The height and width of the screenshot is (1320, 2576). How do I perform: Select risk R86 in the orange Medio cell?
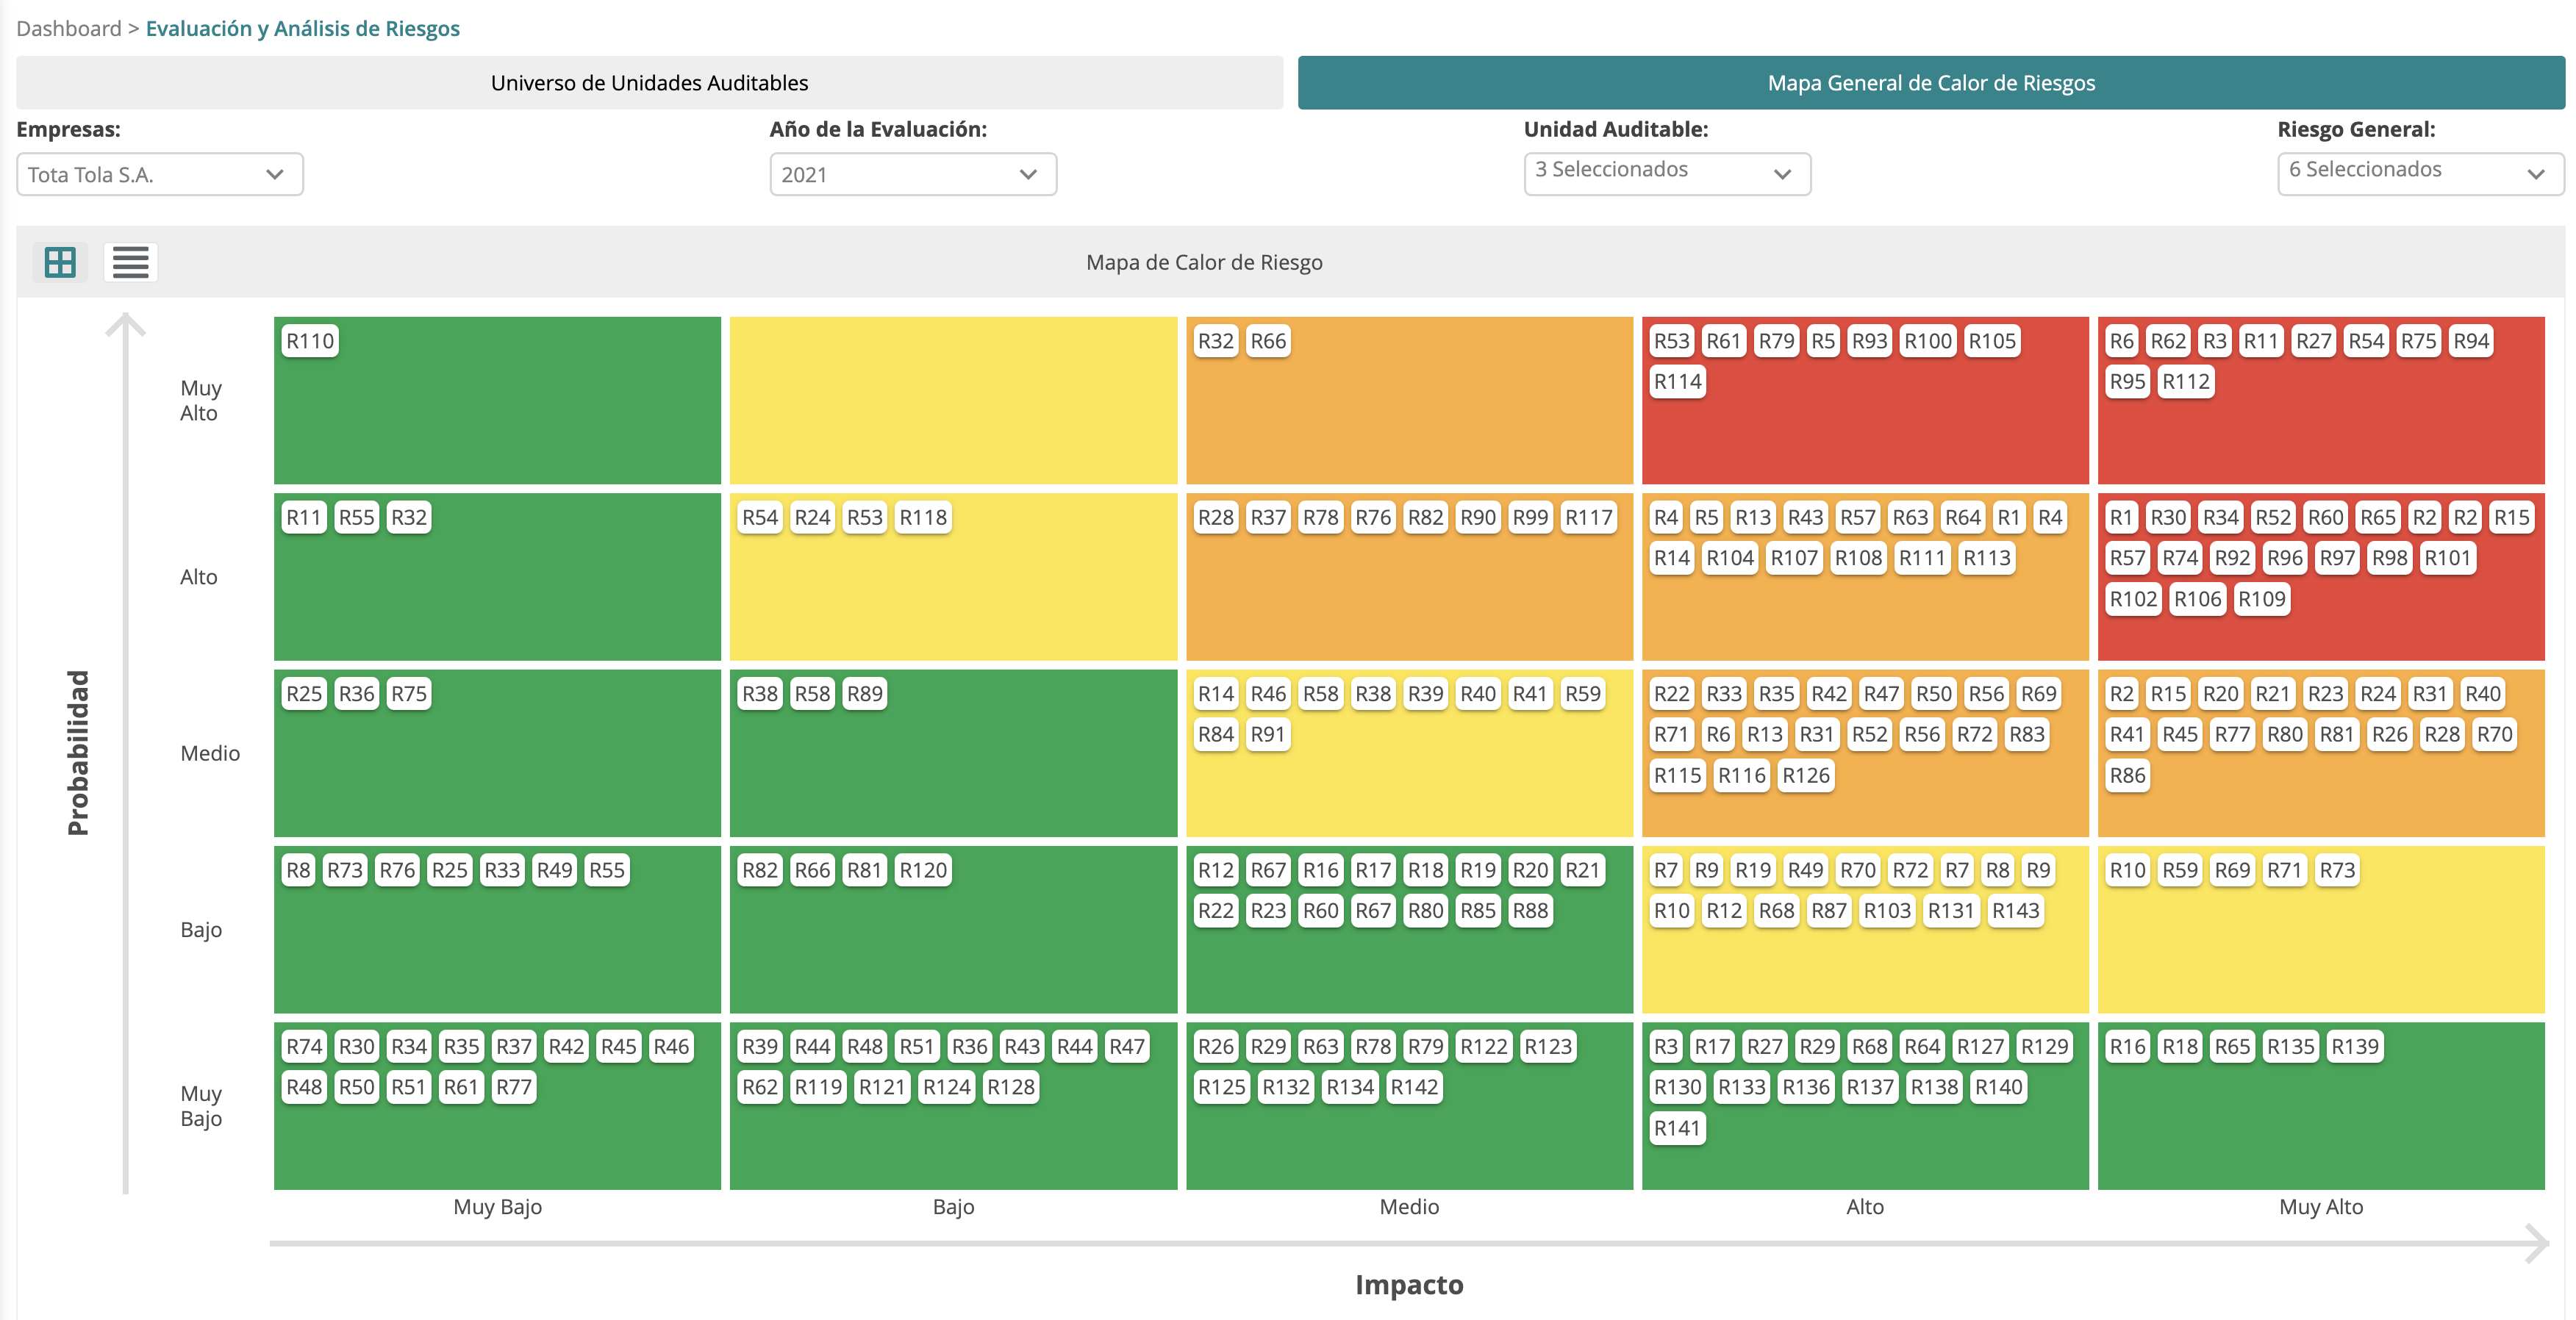pos(2126,775)
